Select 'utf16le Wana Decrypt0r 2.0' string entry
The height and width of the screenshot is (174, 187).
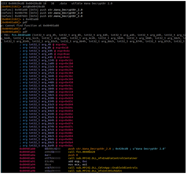pyautogui.click(x=92, y=3)
